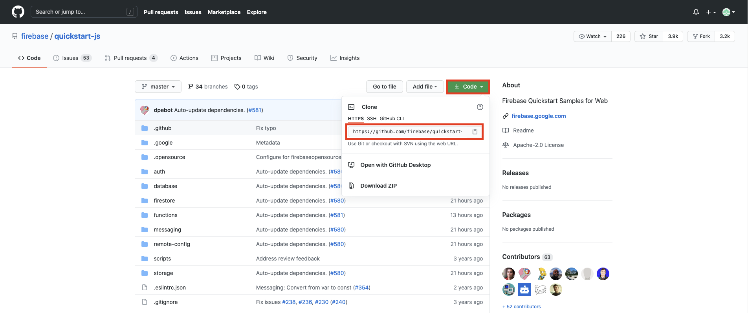The image size is (748, 313).
Task: Click Download ZIP
Action: pyautogui.click(x=379, y=186)
